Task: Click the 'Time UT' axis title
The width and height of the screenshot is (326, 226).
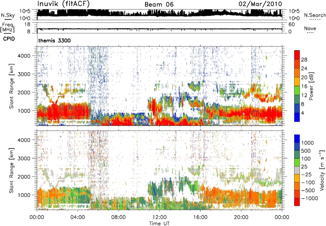Action: [x=159, y=223]
